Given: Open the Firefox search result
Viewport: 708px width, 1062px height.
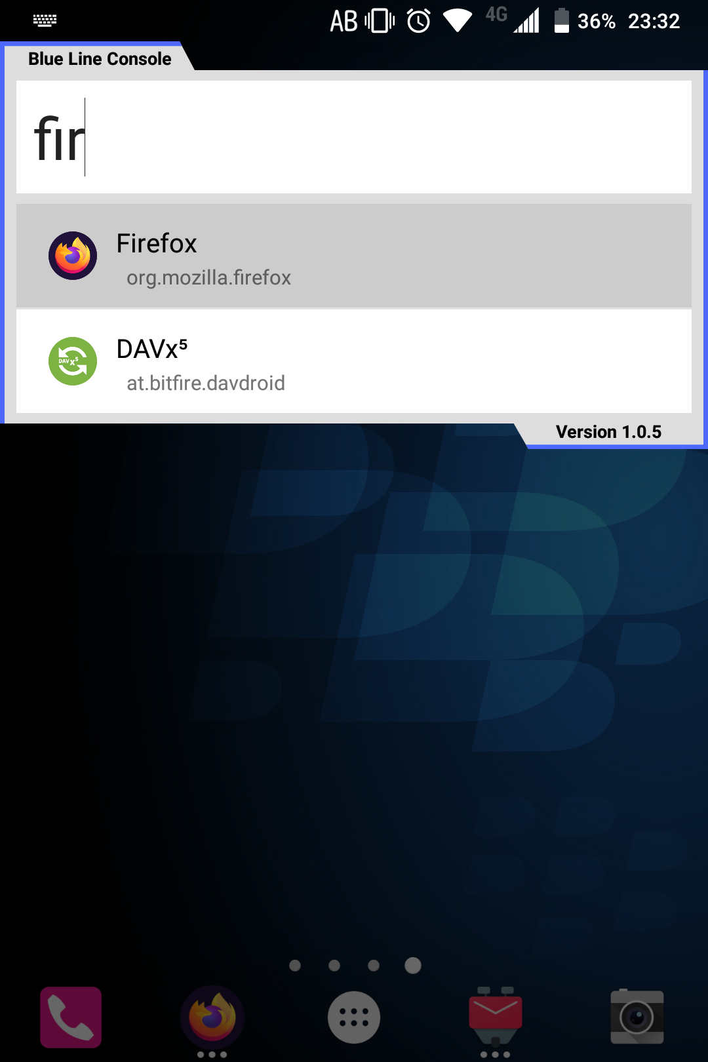Looking at the screenshot, I should pos(354,256).
